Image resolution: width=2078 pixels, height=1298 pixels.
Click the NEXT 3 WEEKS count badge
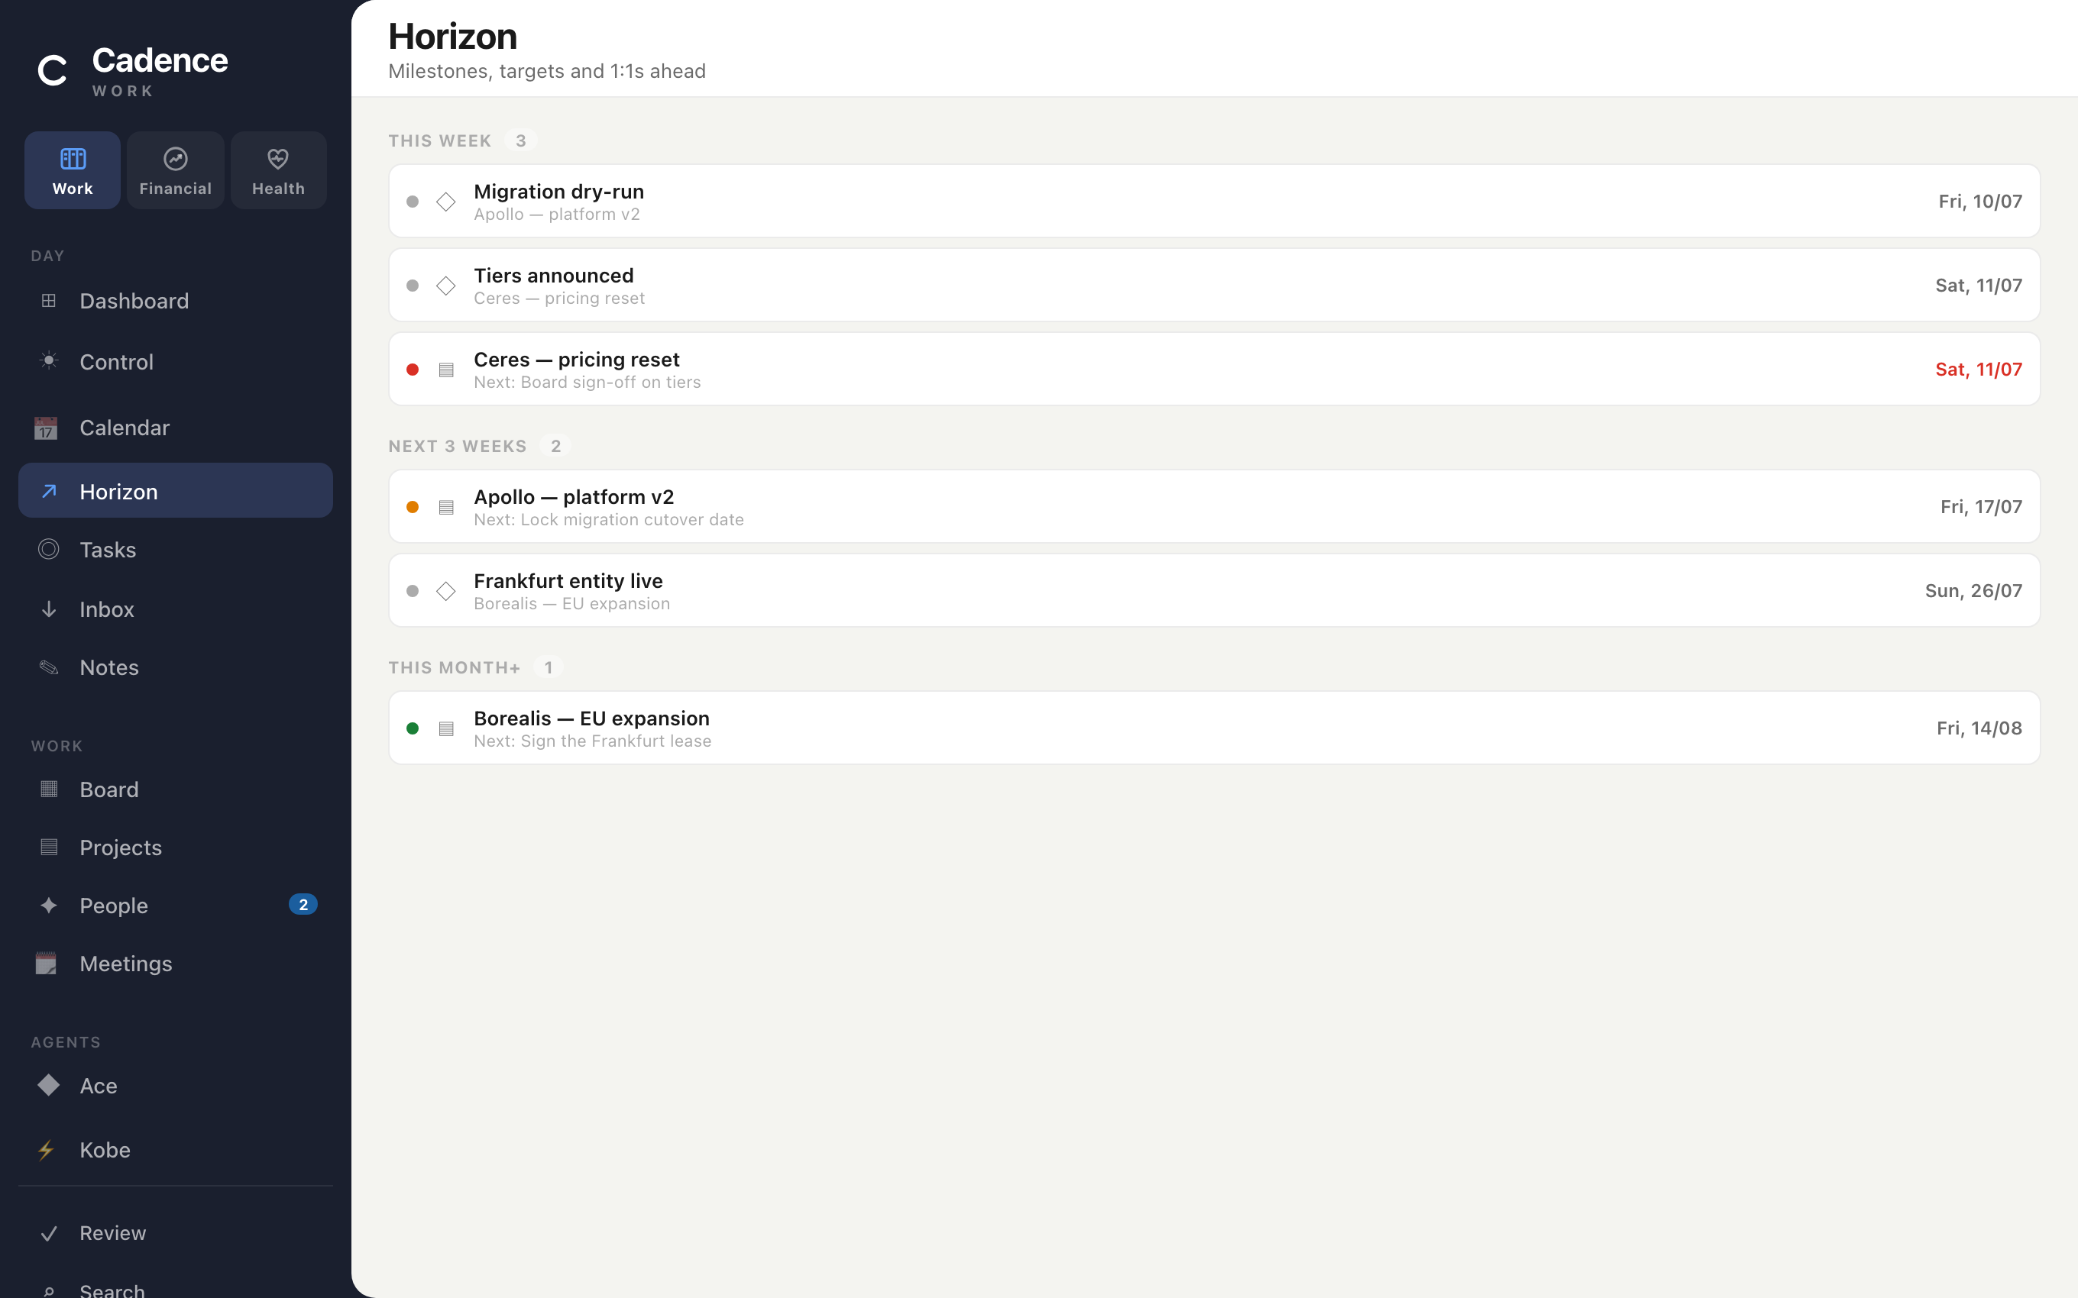[555, 447]
